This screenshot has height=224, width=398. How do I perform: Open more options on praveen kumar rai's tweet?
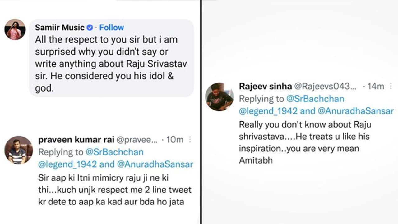click(190, 140)
